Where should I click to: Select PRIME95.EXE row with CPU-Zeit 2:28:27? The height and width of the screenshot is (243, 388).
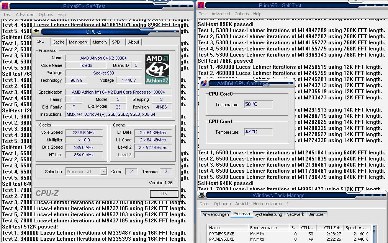point(288,233)
